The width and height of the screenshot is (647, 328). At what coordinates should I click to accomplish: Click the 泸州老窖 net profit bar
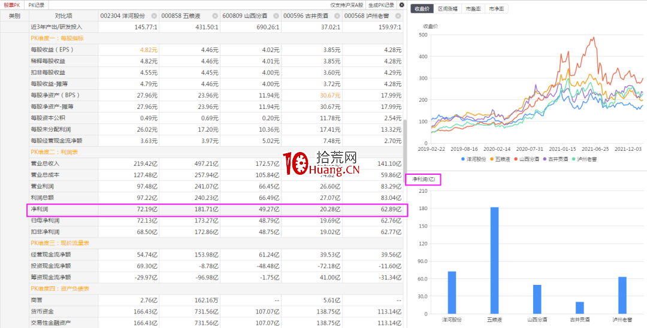coord(622,296)
